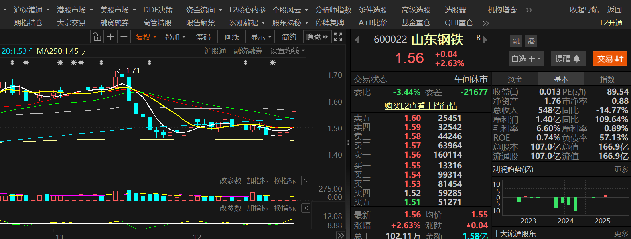Expand the 沪深港通 menu
This screenshot has width=631, height=239.
coord(32,10)
